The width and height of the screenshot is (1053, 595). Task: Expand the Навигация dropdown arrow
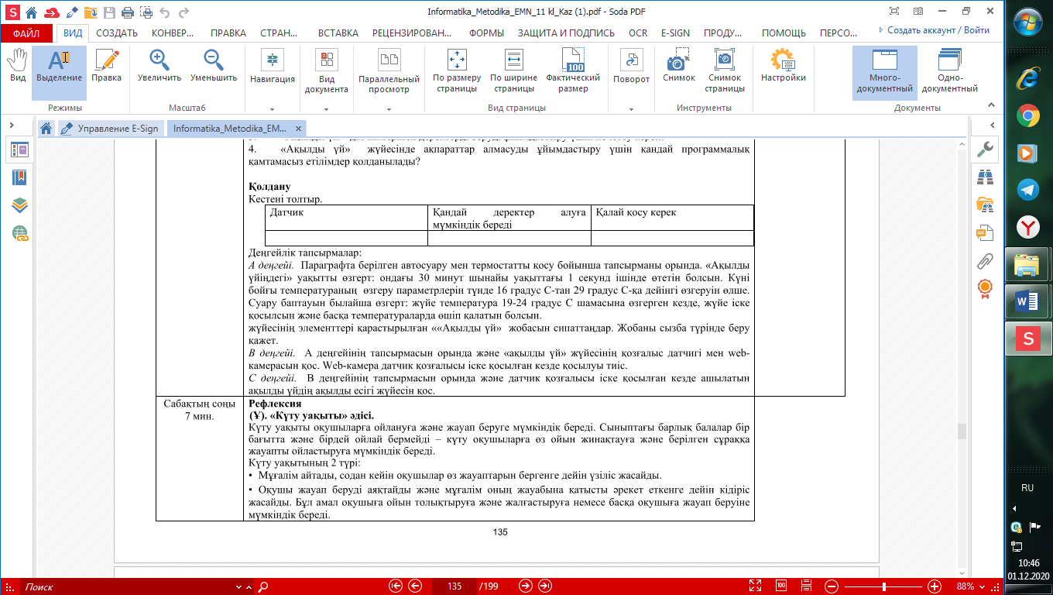coord(273,108)
